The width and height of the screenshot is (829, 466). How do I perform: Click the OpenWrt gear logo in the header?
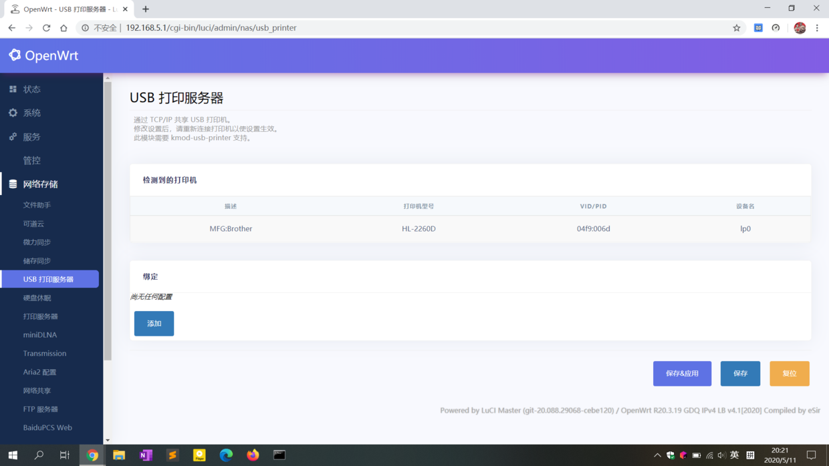[14, 55]
